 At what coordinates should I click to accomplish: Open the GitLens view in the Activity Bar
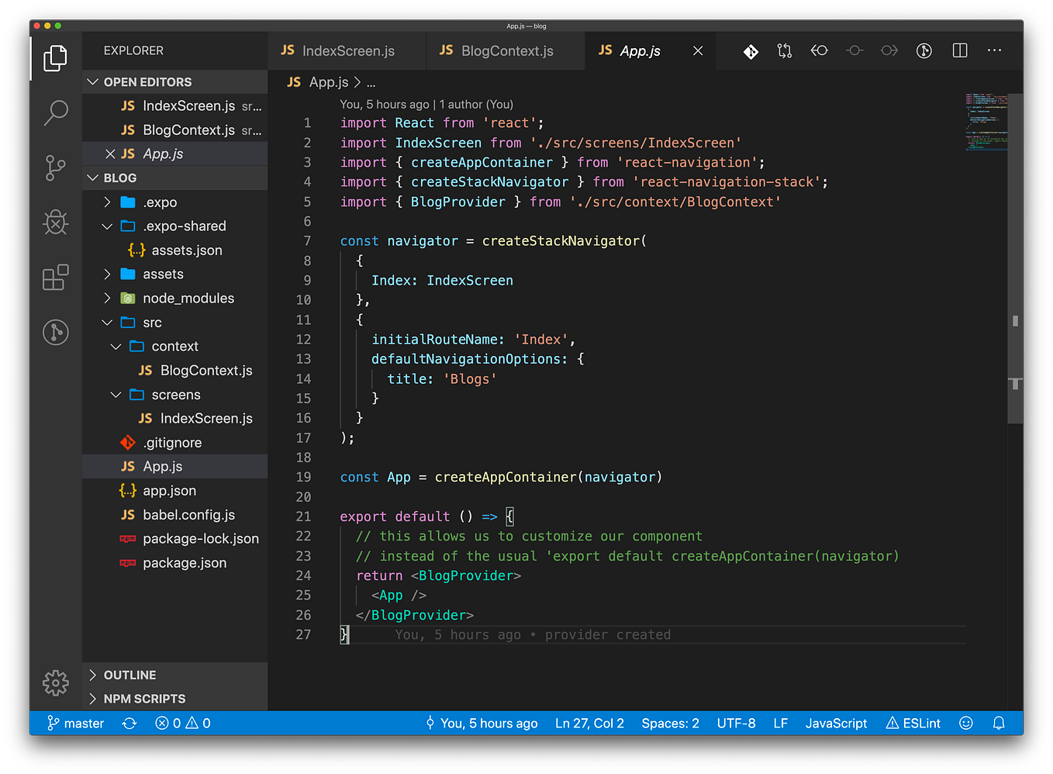(x=55, y=332)
